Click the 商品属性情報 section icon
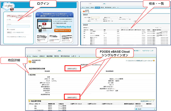Screen dimensions: 171x111 (x=29, y=101)
